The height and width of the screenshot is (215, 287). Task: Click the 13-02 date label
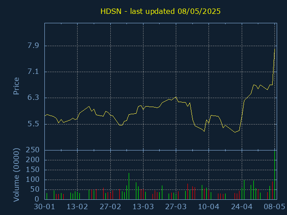tap(77, 207)
